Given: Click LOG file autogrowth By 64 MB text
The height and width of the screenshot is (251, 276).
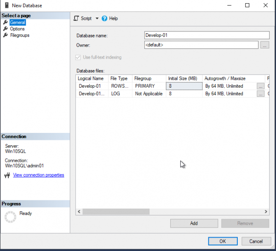Looking at the screenshot, I should point(224,94).
